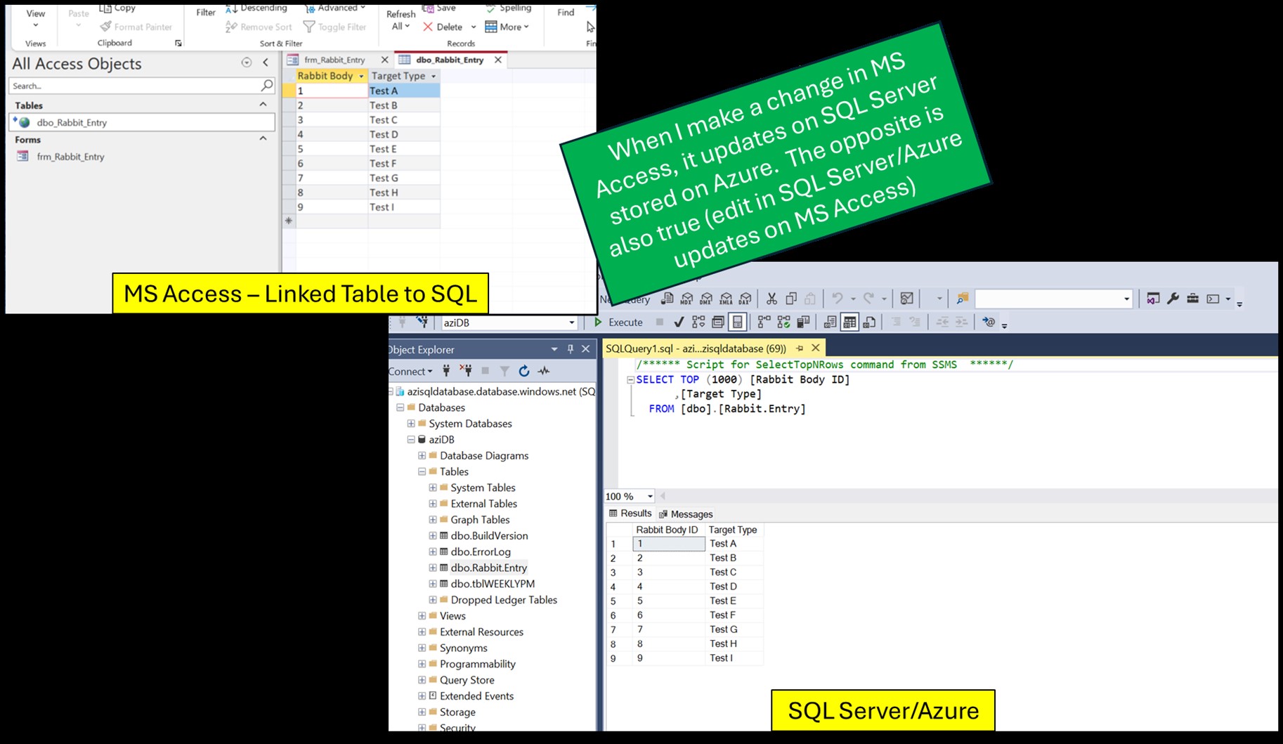Expand the System Databases node

pyautogui.click(x=411, y=424)
